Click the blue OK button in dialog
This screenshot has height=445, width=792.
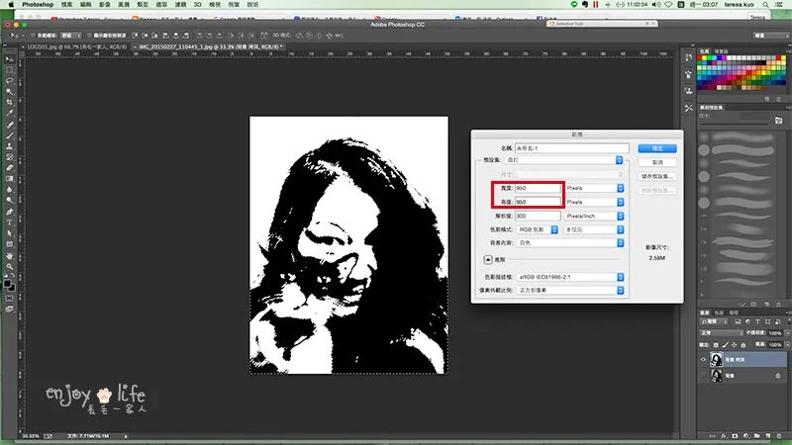[657, 148]
